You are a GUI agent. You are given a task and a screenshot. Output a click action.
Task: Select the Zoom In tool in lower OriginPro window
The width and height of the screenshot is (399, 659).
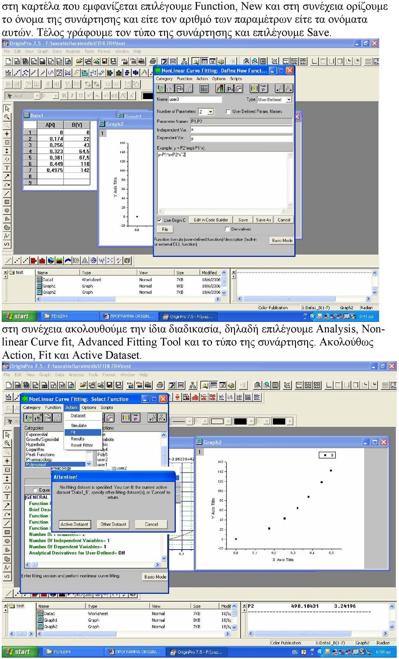click(7, 443)
